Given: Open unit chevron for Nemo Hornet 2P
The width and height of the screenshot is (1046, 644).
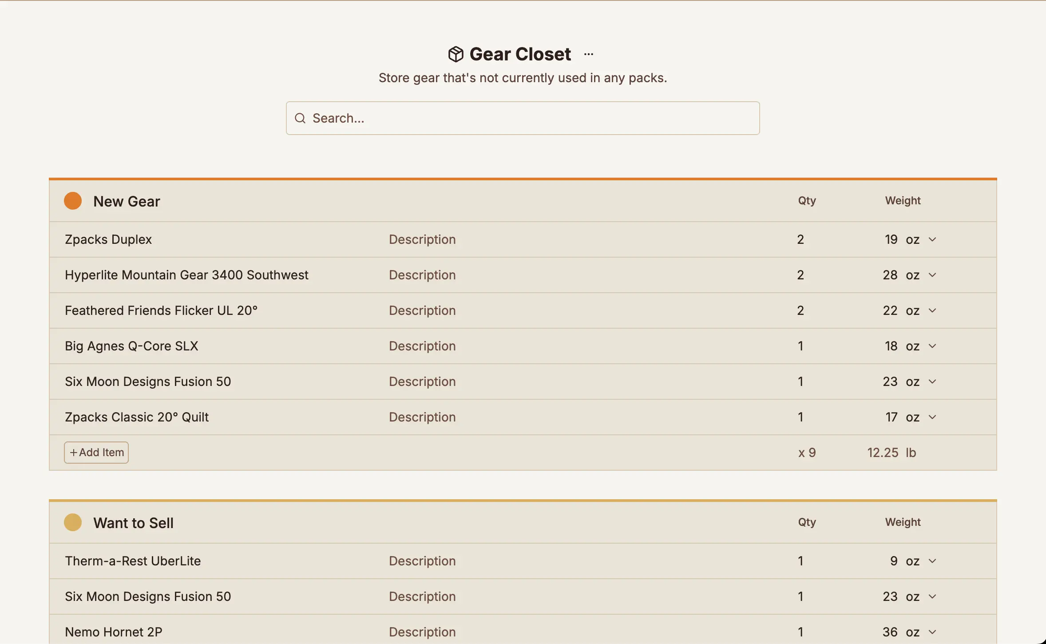Looking at the screenshot, I should 932,632.
